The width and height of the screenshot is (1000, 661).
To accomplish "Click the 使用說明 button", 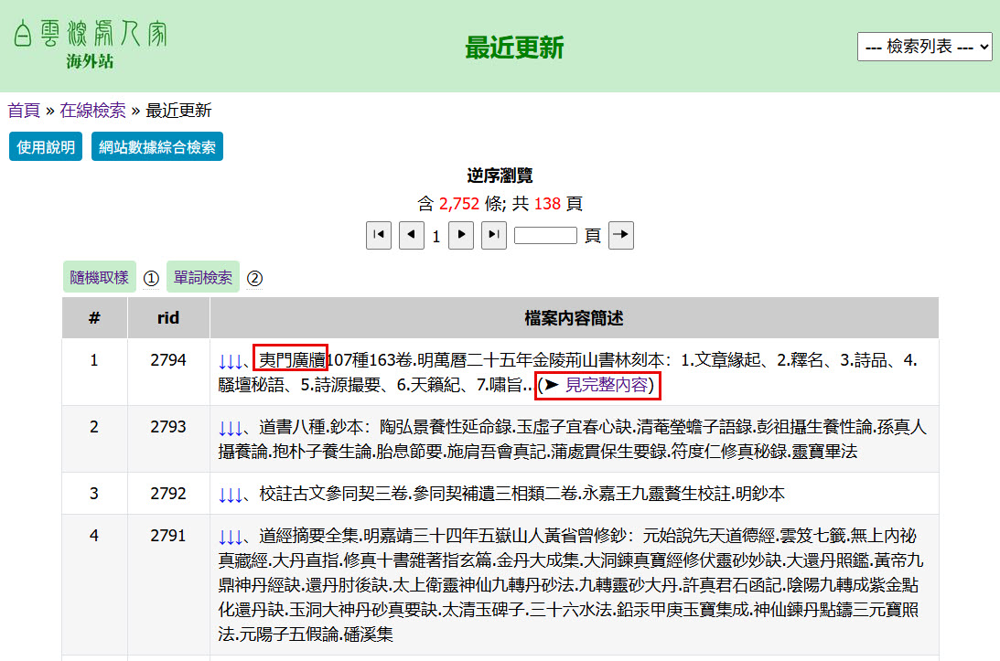I will click(x=46, y=147).
